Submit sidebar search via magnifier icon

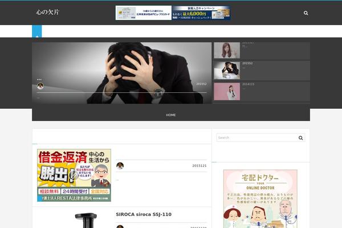(x=301, y=138)
